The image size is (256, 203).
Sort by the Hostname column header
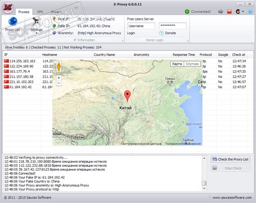[66, 55]
